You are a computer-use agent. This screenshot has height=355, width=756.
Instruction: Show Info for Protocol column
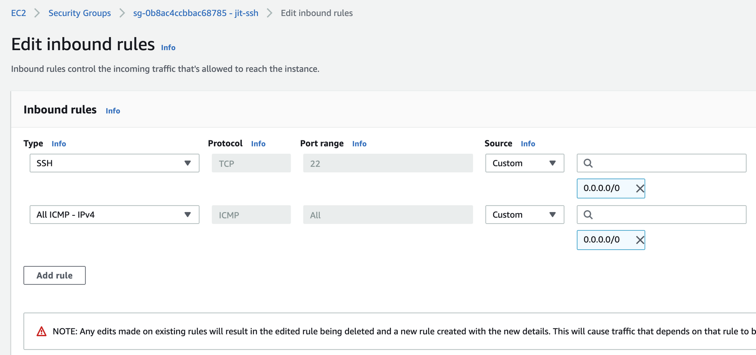258,144
